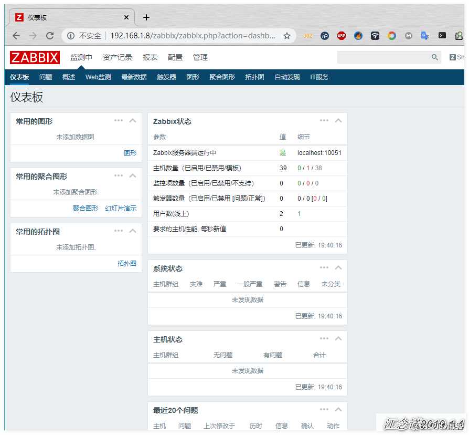
Task: Click the 主机数量 row label
Action: [x=197, y=168]
